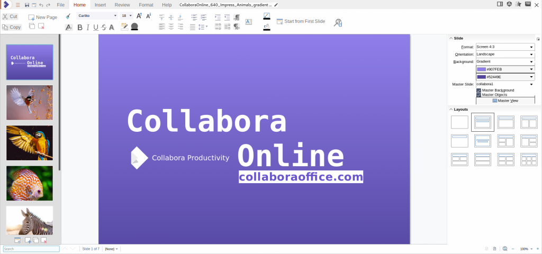Switch to the Review tab
The width and height of the screenshot is (542, 254).
click(x=122, y=5)
